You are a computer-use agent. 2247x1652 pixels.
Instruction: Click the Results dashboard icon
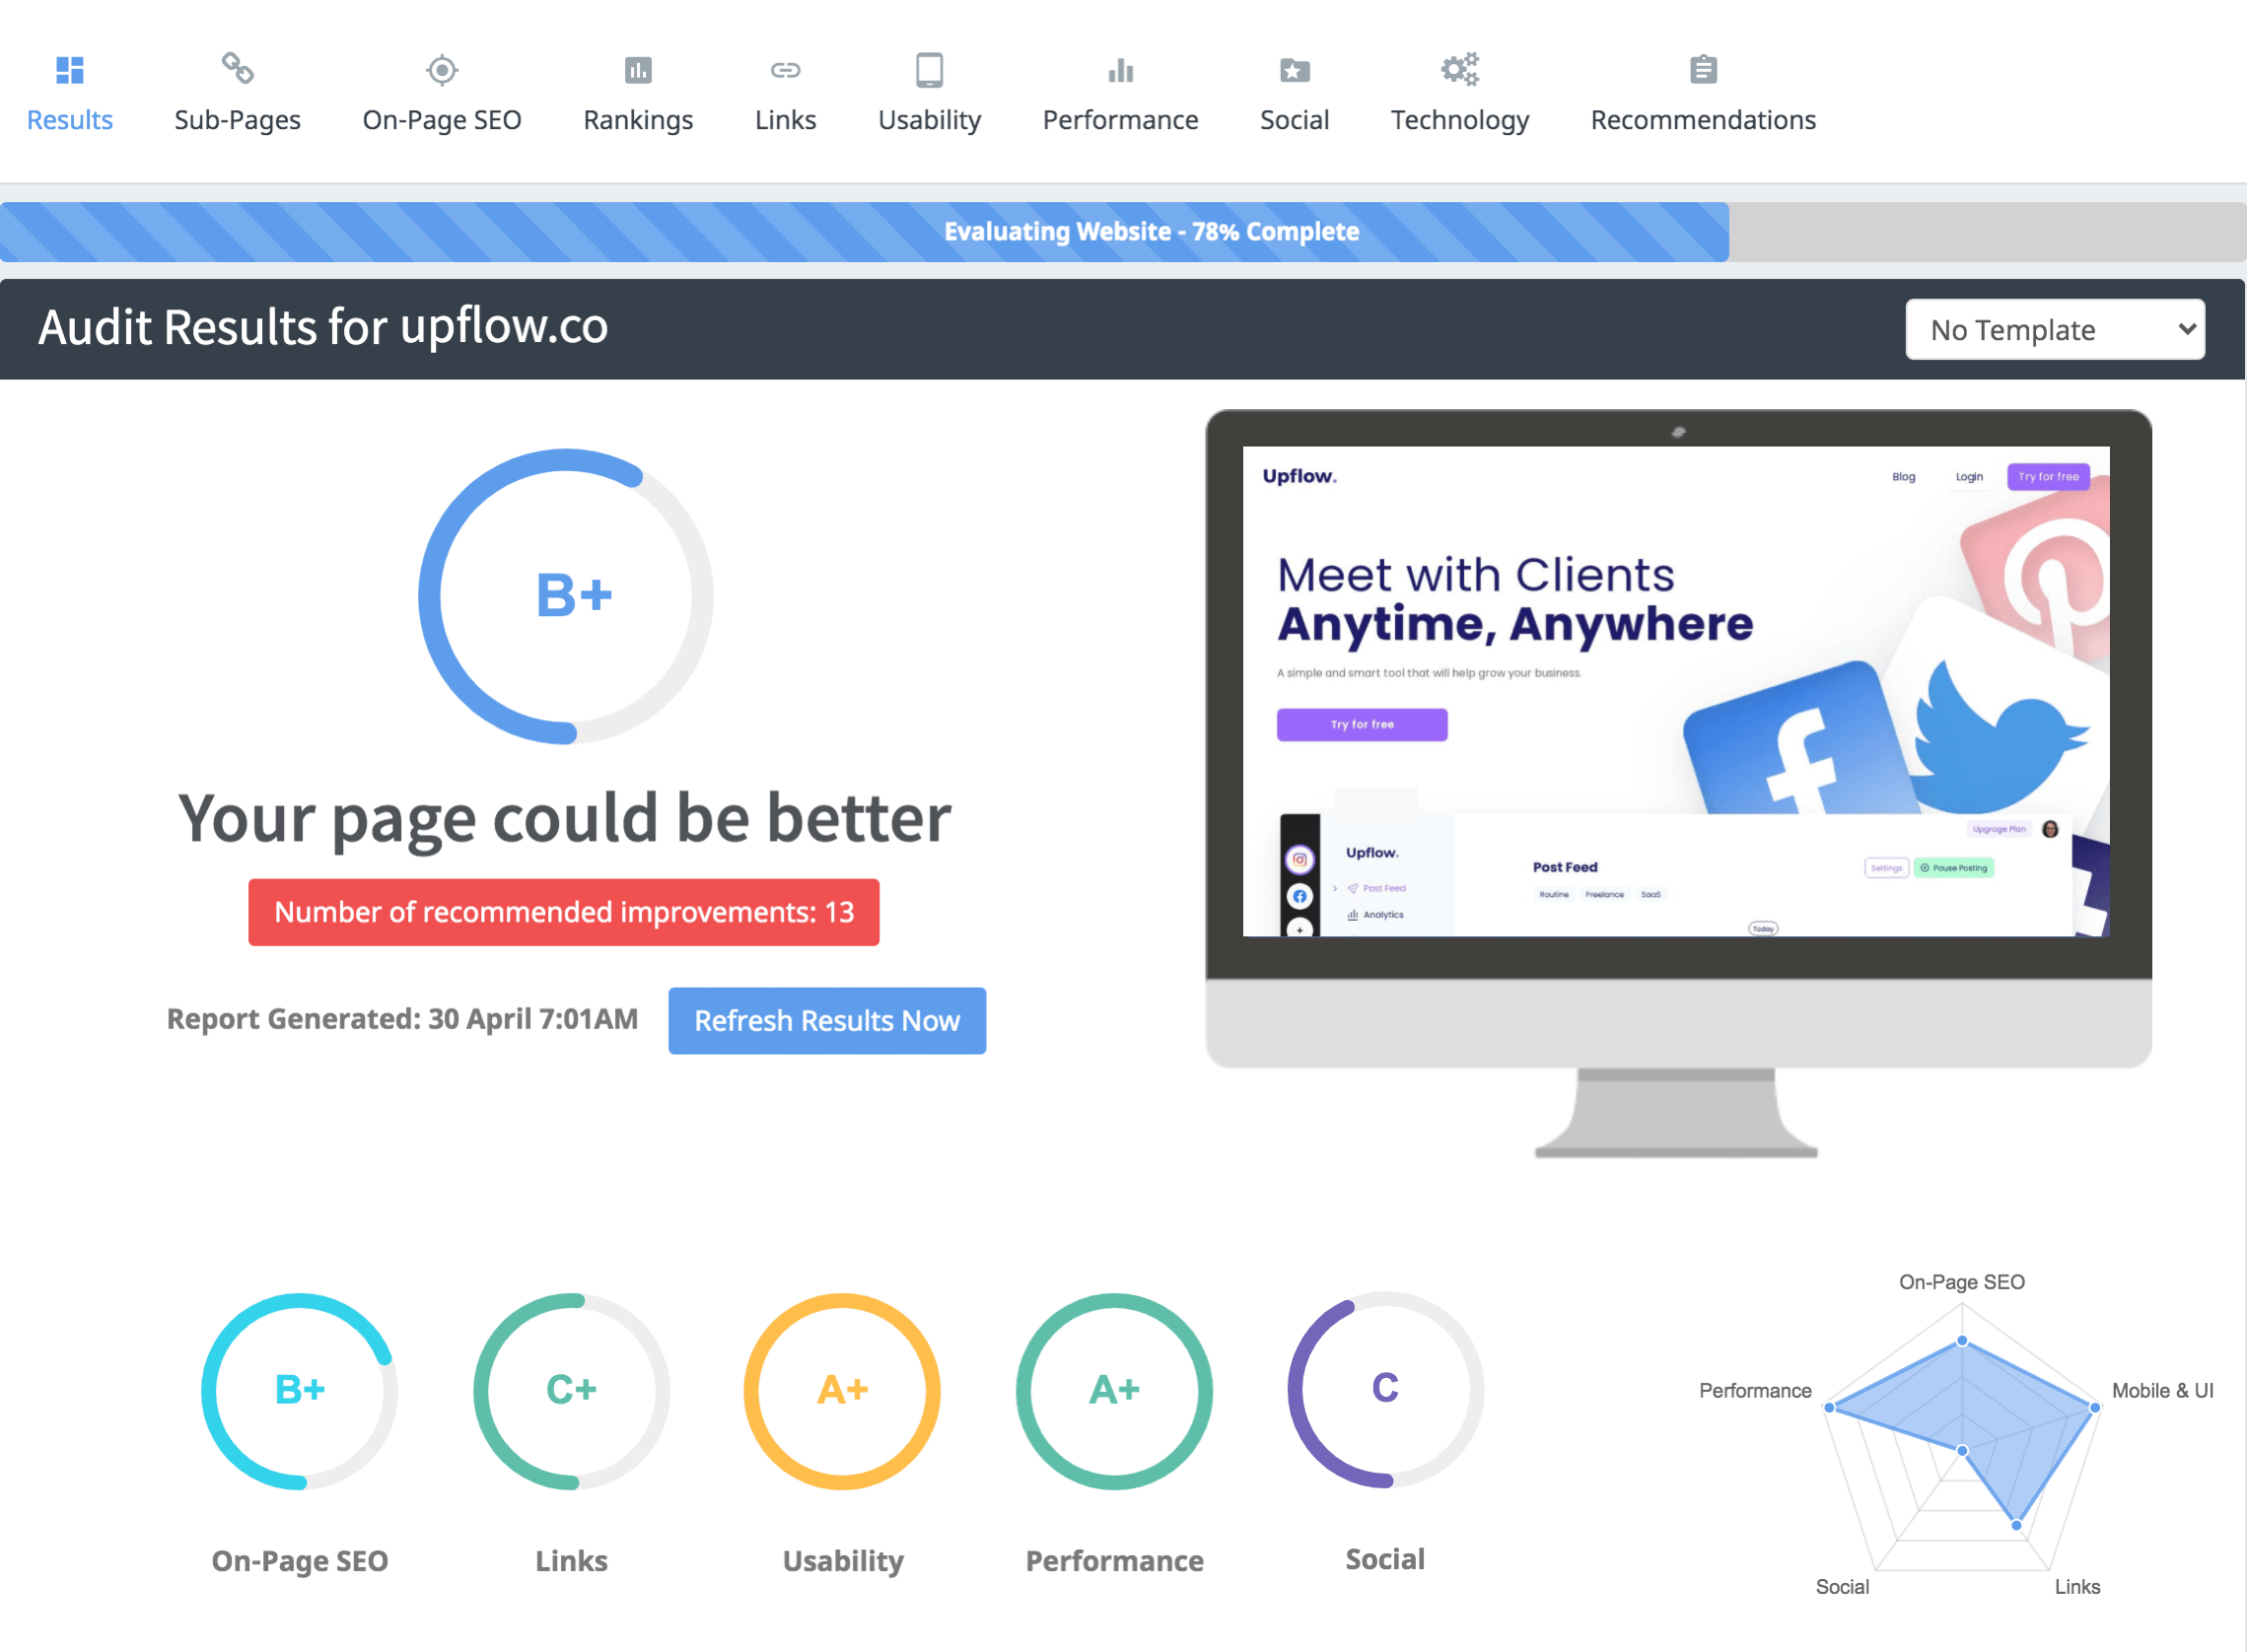[x=69, y=70]
